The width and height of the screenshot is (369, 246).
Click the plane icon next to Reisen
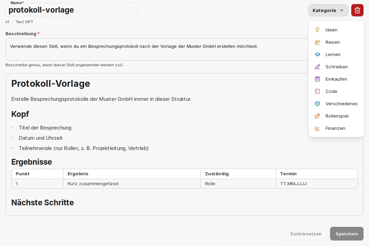(317, 42)
